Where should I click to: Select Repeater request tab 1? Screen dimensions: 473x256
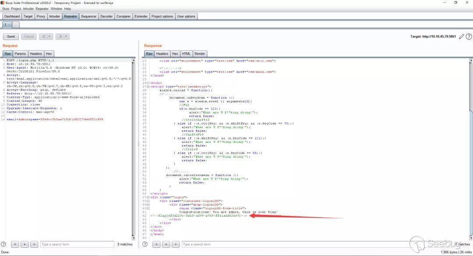(7, 24)
